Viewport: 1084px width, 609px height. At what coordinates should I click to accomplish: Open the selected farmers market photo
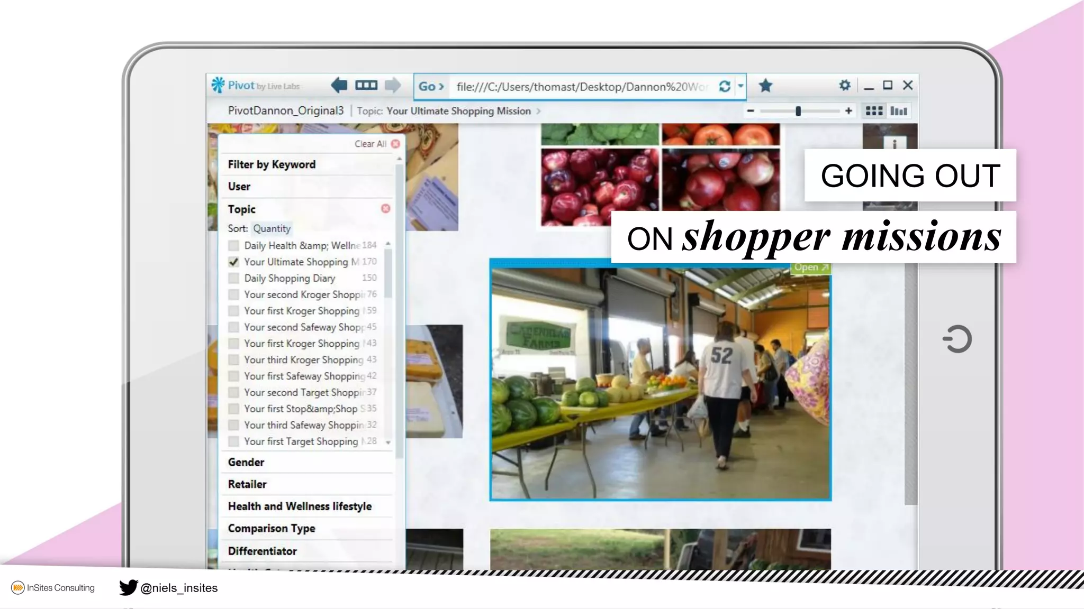810,267
